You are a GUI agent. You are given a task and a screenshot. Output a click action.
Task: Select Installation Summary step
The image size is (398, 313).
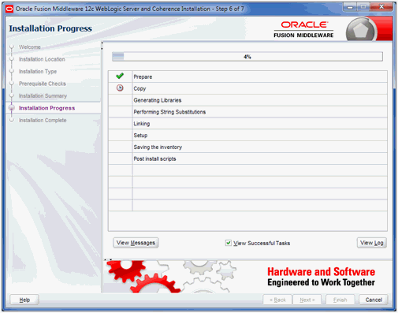[43, 96]
